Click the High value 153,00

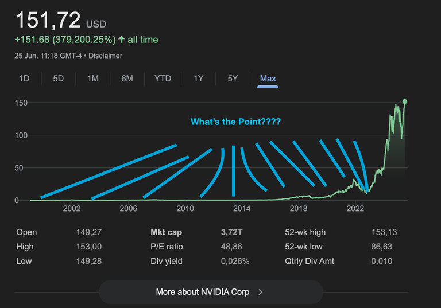tap(88, 247)
